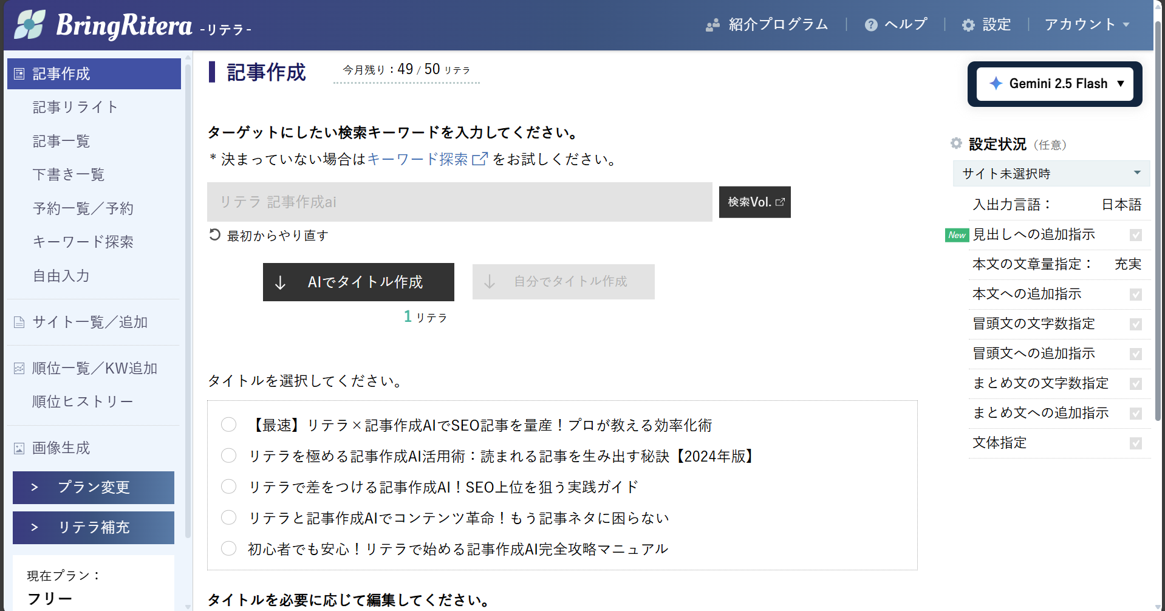Toggle the 文体指定 checkbox
1165x611 pixels.
pos(1135,443)
